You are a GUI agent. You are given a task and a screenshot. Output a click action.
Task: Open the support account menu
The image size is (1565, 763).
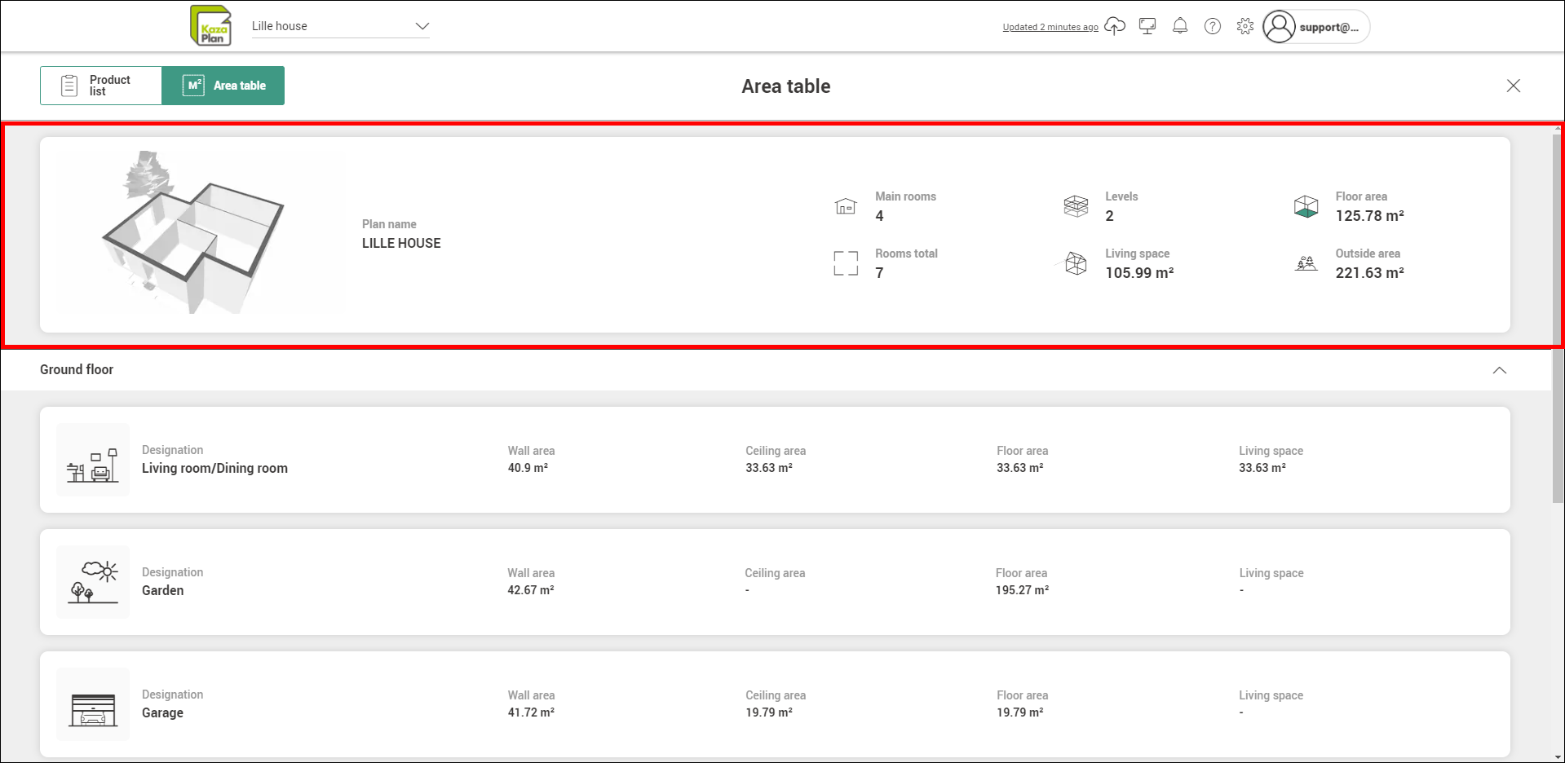(1315, 27)
